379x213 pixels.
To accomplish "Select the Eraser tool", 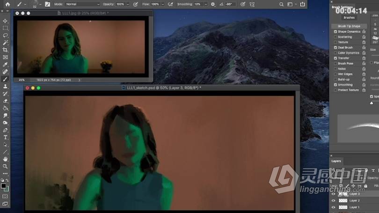I will [5, 101].
